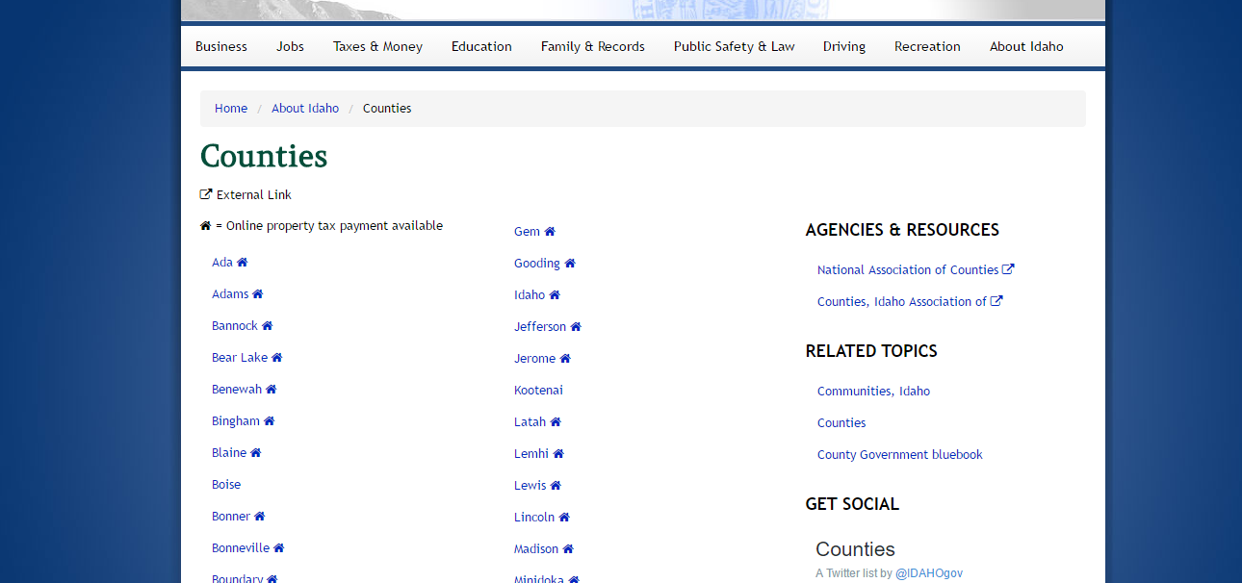The height and width of the screenshot is (583, 1242).
Task: Click the property tax icon next to Gem
Action: [550, 232]
